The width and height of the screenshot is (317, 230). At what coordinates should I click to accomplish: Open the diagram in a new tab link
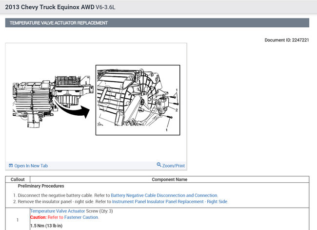click(x=31, y=166)
